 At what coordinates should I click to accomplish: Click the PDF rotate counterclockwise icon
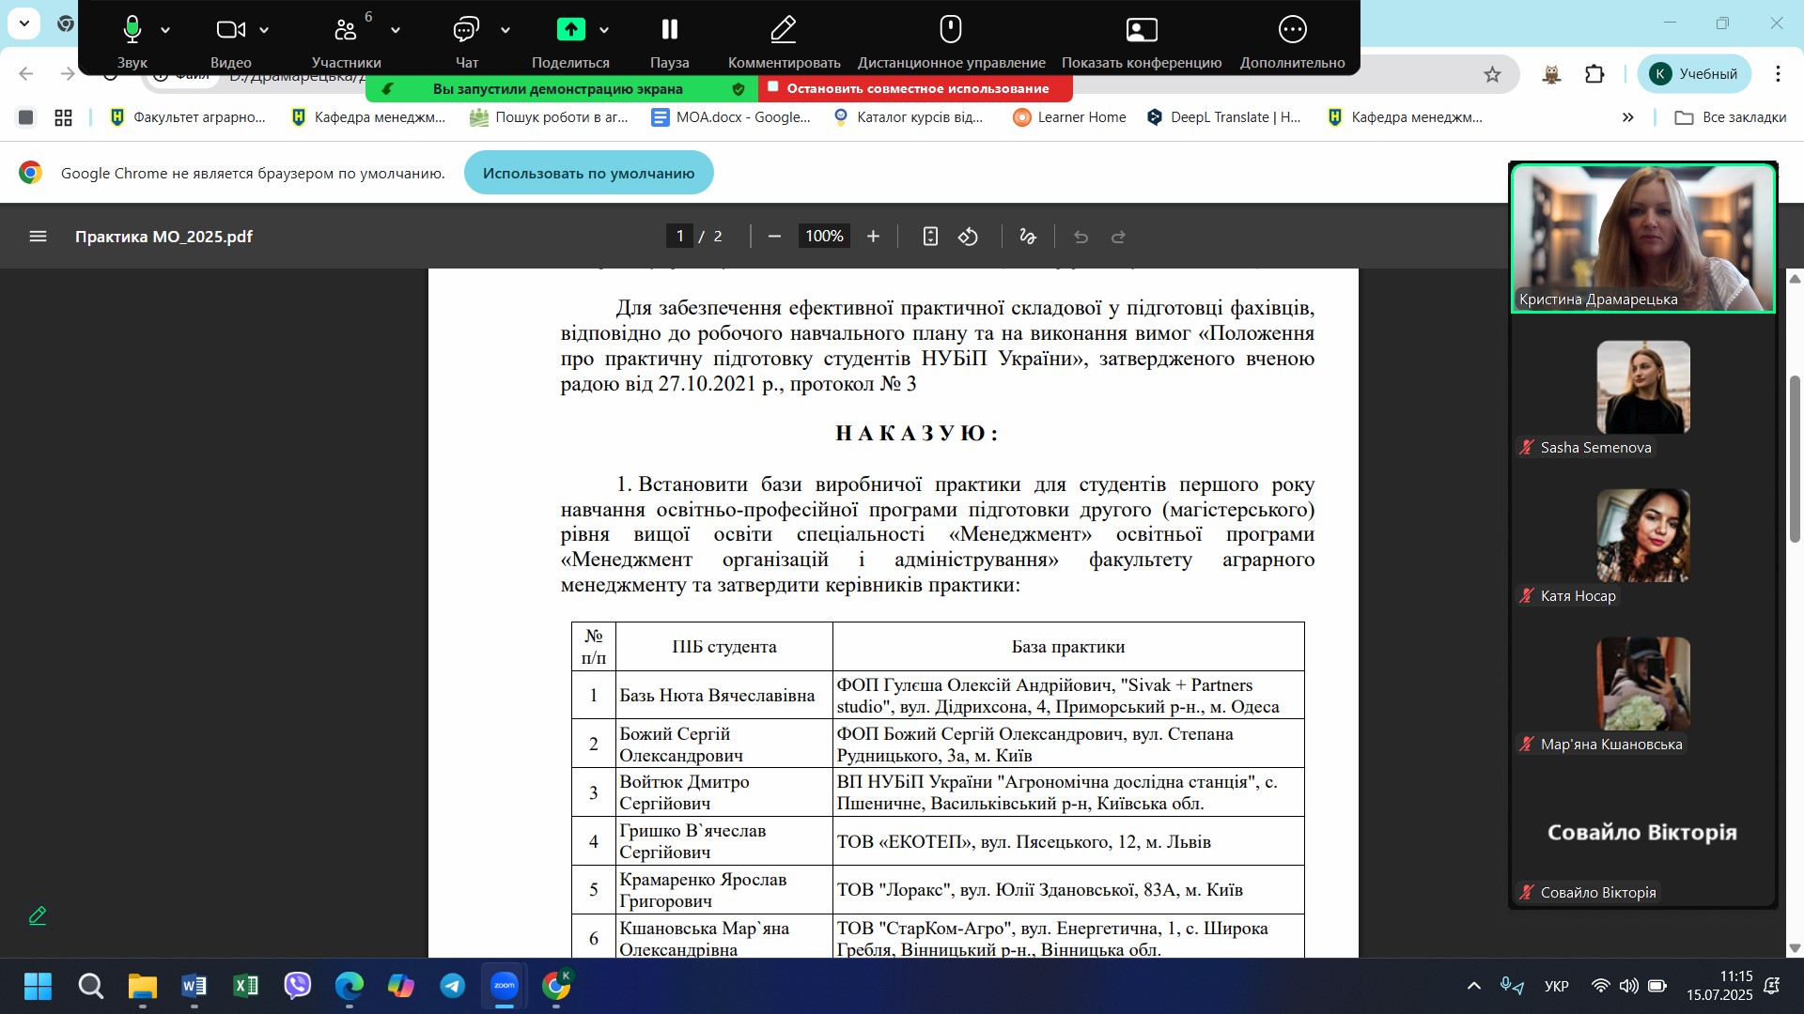pos(968,237)
